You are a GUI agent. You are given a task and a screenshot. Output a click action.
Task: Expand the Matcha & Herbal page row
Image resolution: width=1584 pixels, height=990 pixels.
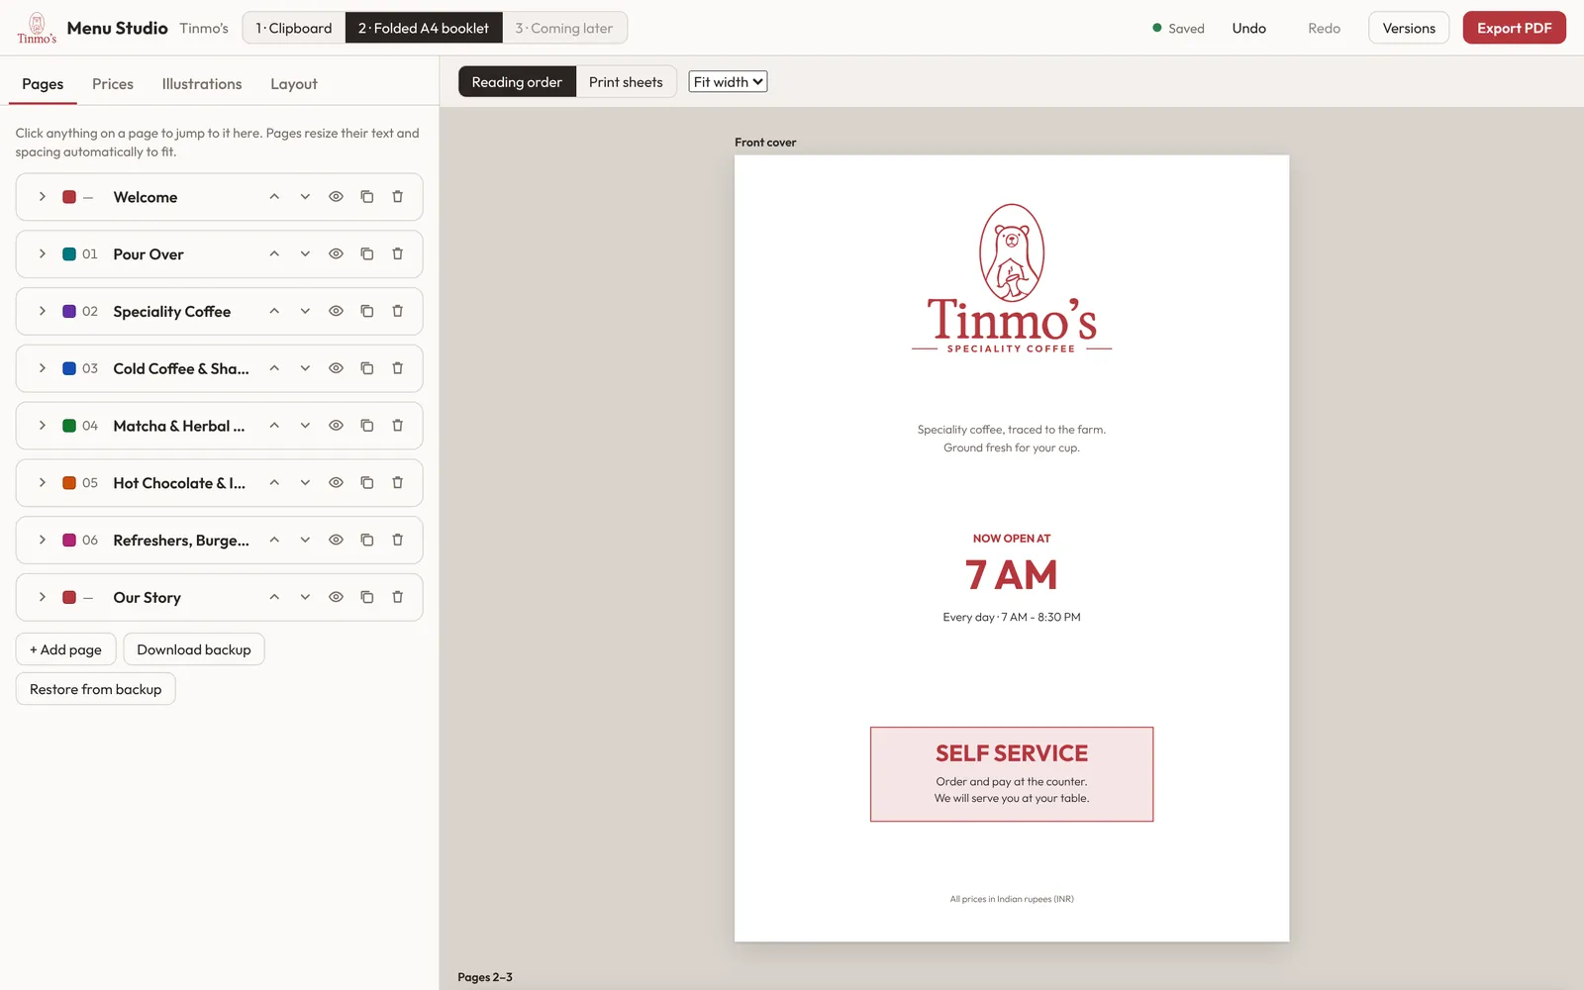click(x=42, y=426)
